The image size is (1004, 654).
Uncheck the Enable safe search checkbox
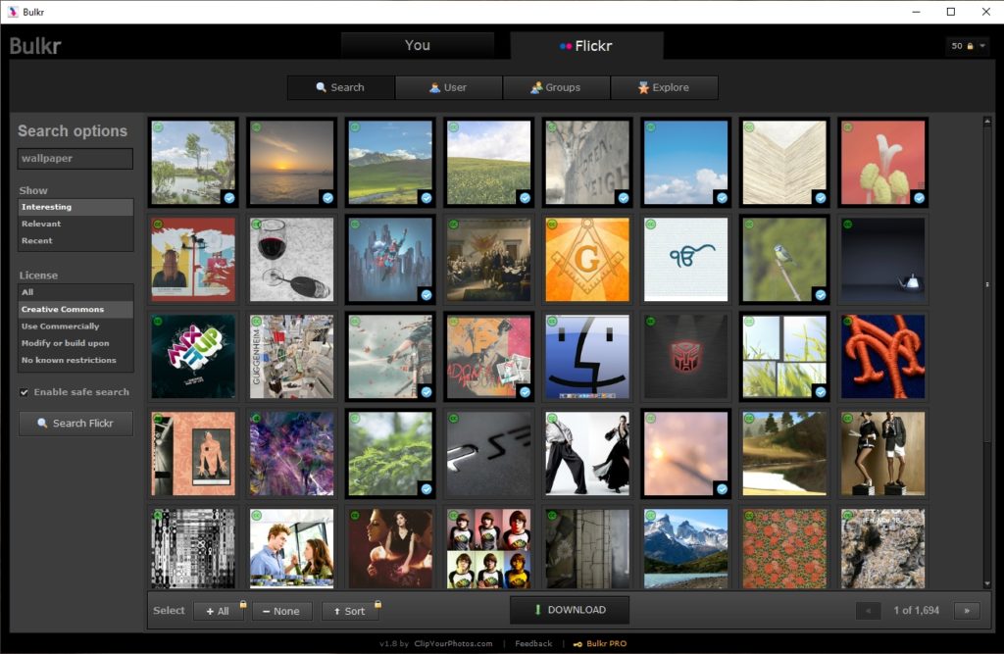23,391
